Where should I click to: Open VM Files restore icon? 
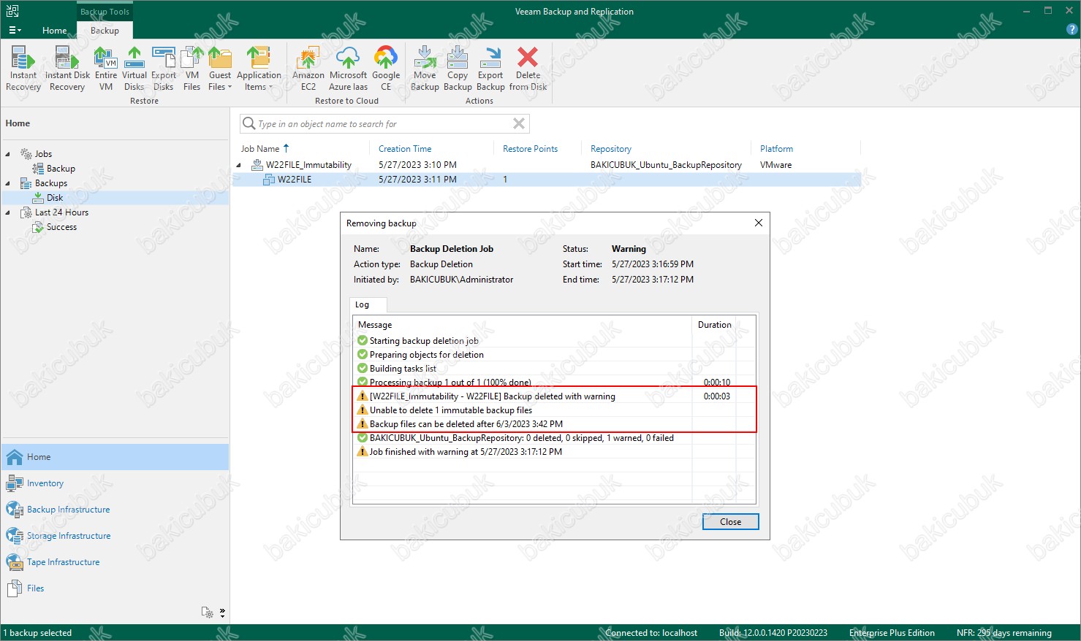pyautogui.click(x=191, y=69)
